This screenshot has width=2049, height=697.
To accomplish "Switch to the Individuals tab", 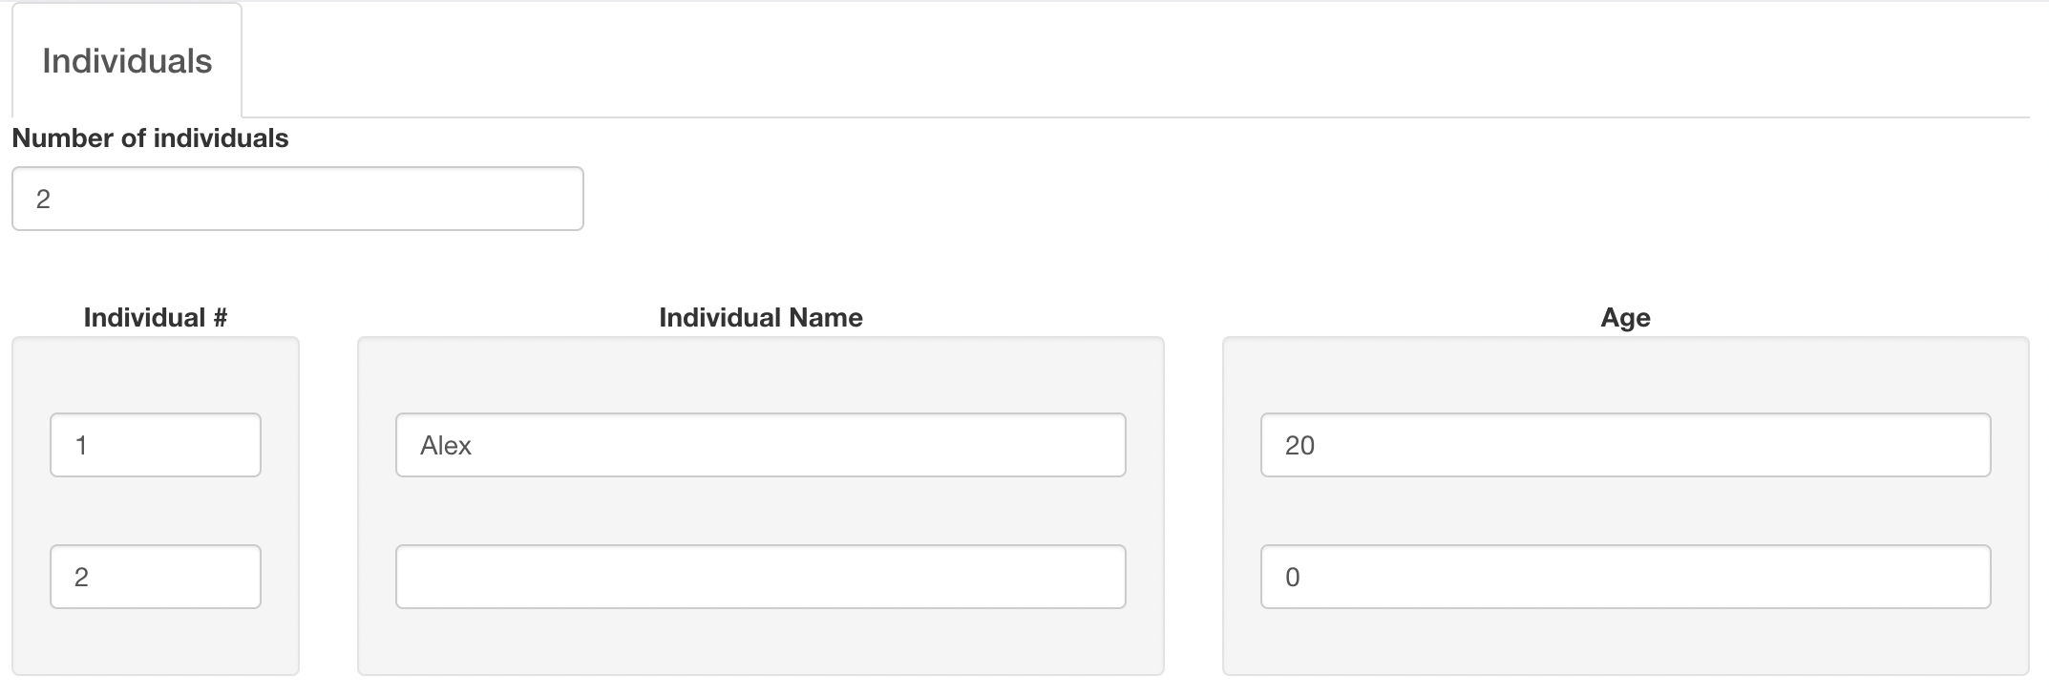I will [x=127, y=61].
